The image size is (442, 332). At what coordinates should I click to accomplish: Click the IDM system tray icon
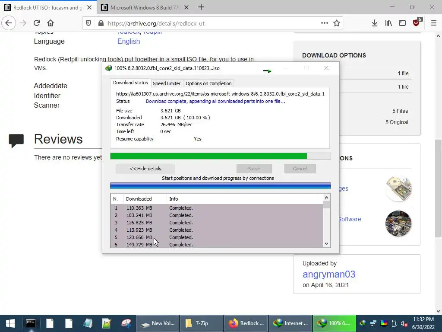coord(363,323)
